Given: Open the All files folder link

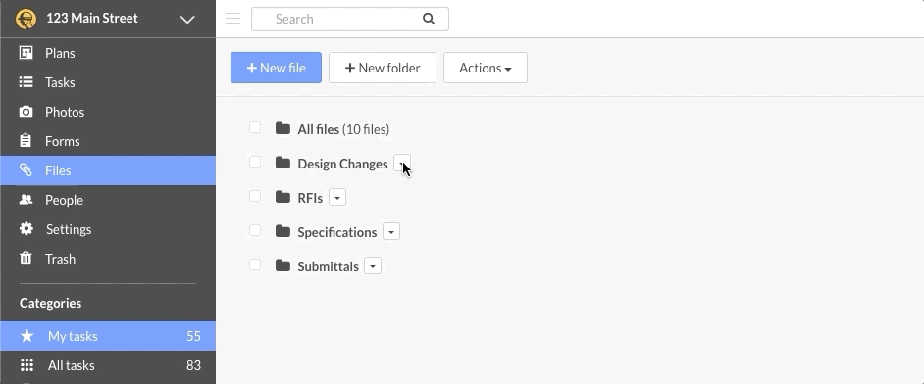Looking at the screenshot, I should click(x=318, y=129).
